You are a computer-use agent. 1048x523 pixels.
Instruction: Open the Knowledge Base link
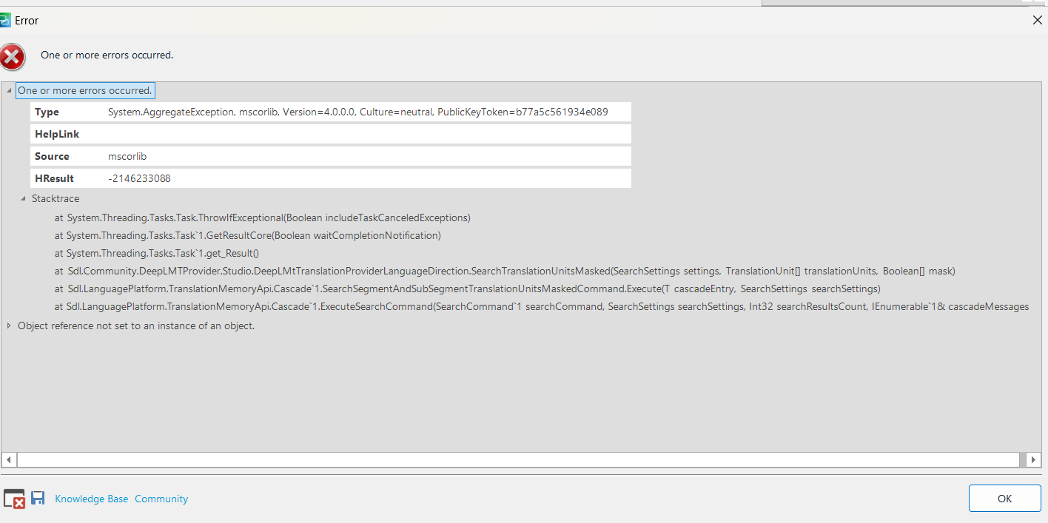point(91,498)
